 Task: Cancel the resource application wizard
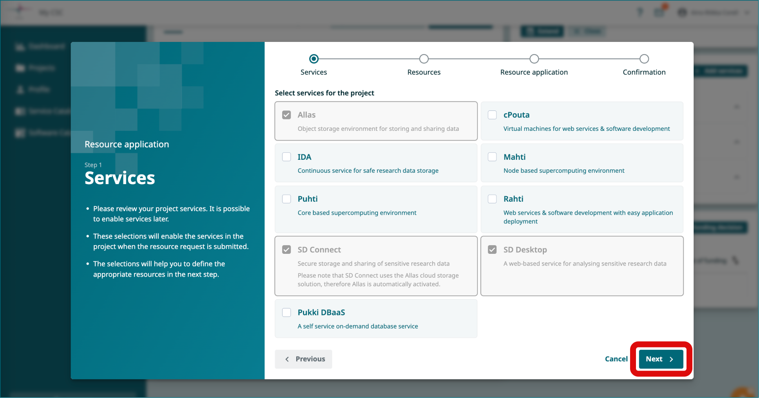pos(616,359)
